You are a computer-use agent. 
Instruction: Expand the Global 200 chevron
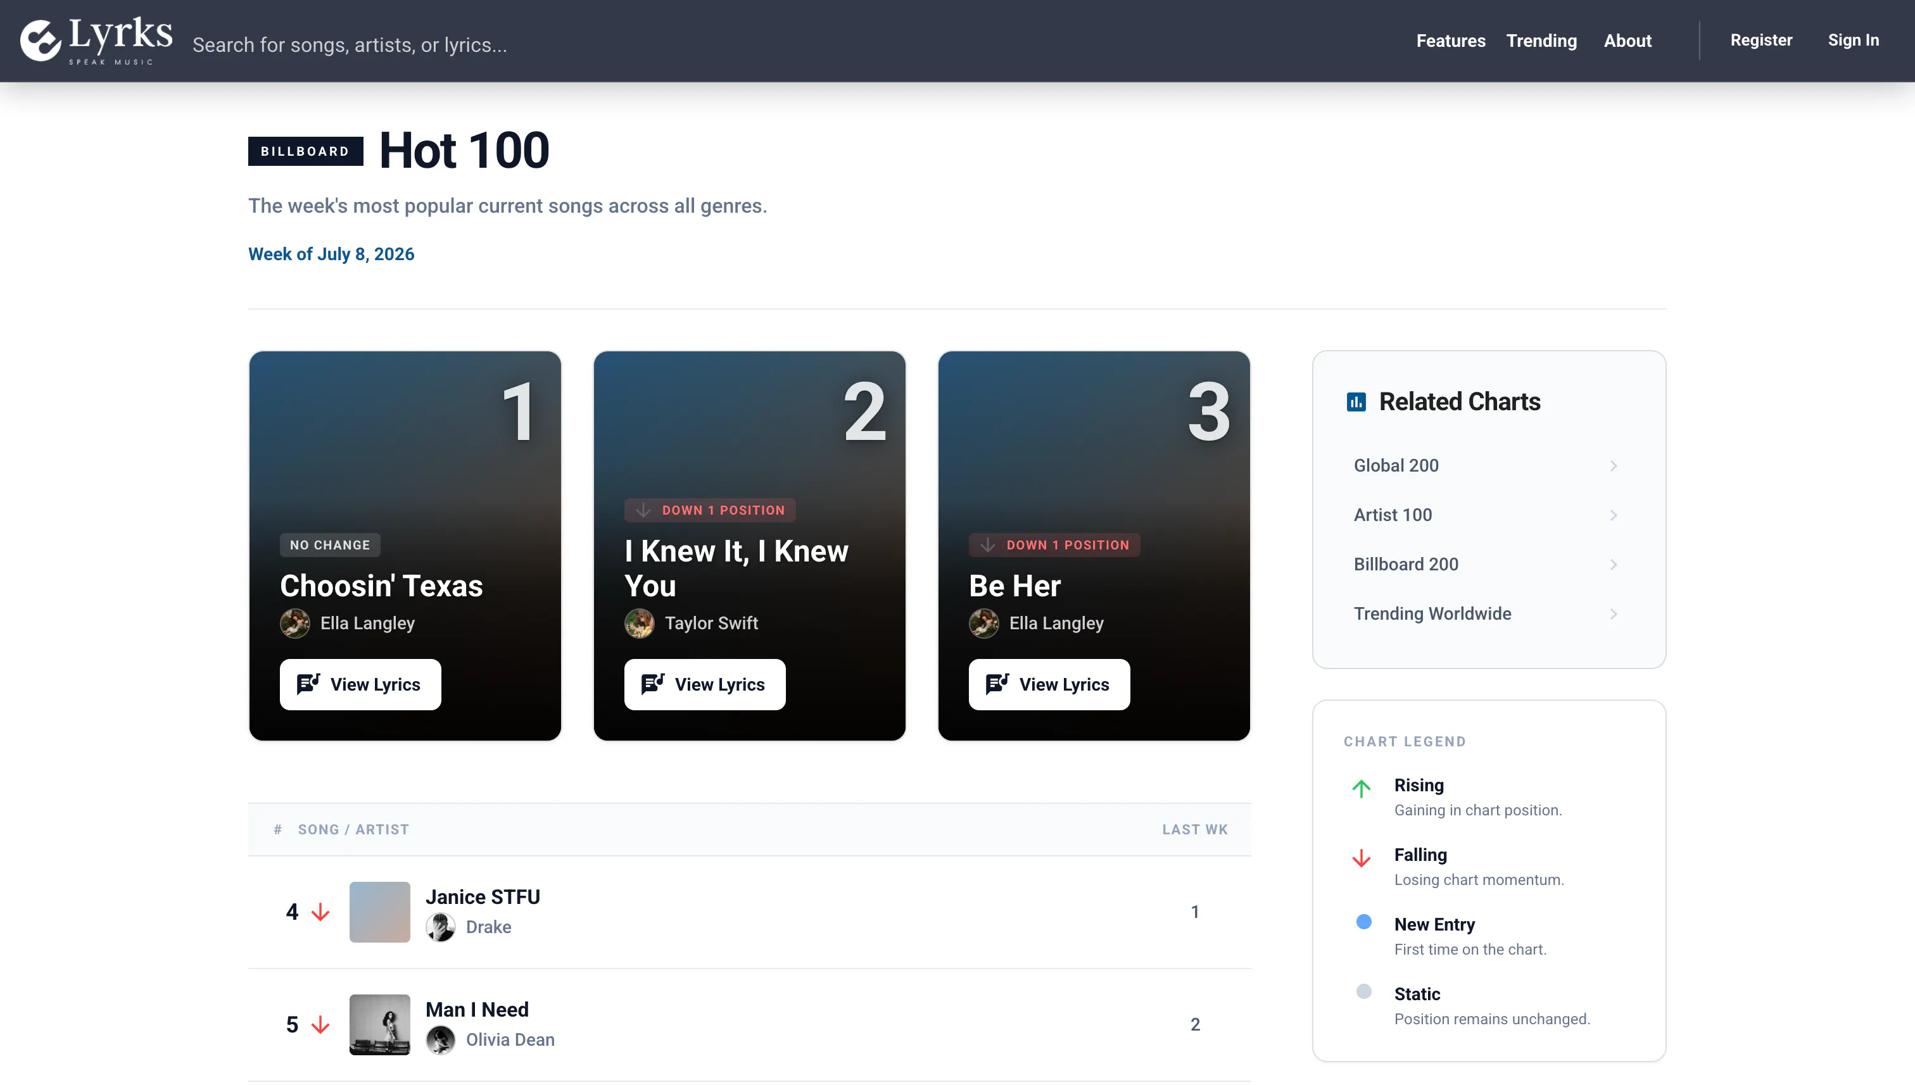coord(1613,467)
